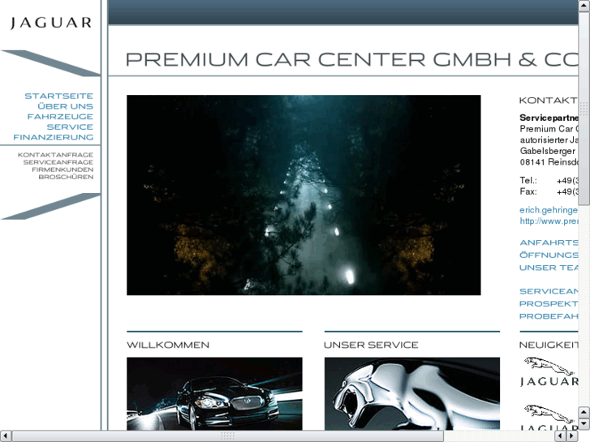
Task: Click the Tel.: label
Action: (x=528, y=180)
